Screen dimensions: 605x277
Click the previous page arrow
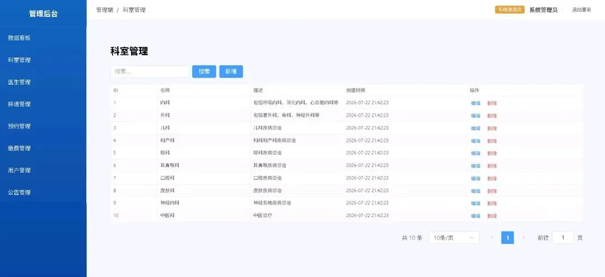click(x=492, y=238)
